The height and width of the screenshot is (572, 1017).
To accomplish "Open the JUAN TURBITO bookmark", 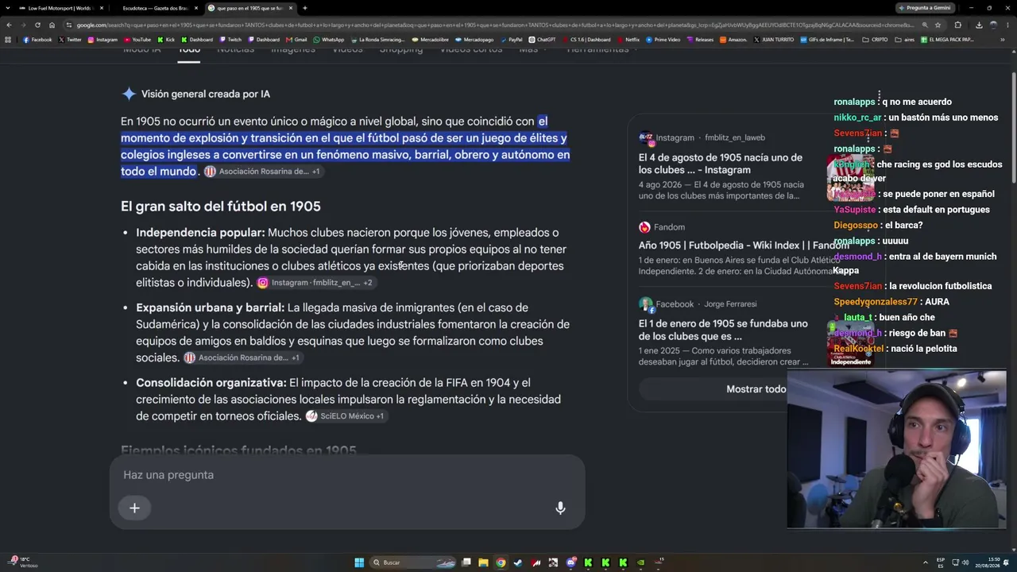I will tap(774, 40).
